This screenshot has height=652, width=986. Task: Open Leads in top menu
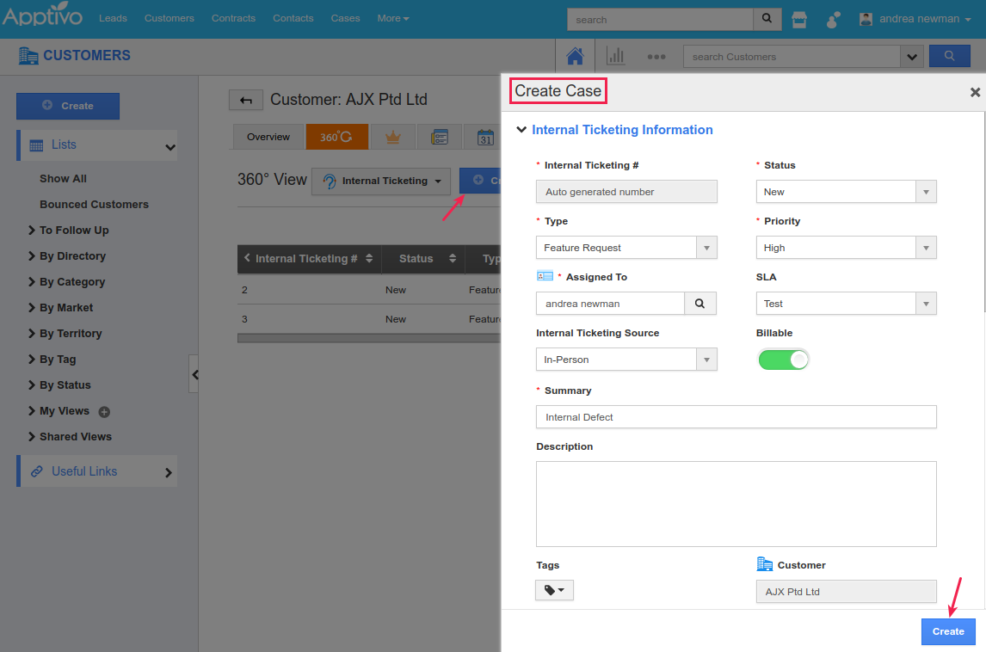114,18
